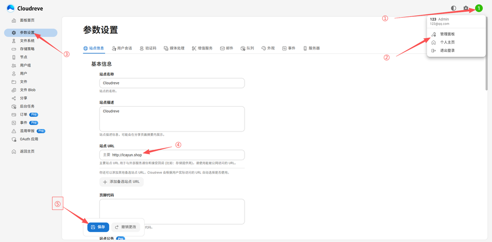The image size is (492, 242).
Task: Open 节点 sidebar entry
Action: coord(31,57)
